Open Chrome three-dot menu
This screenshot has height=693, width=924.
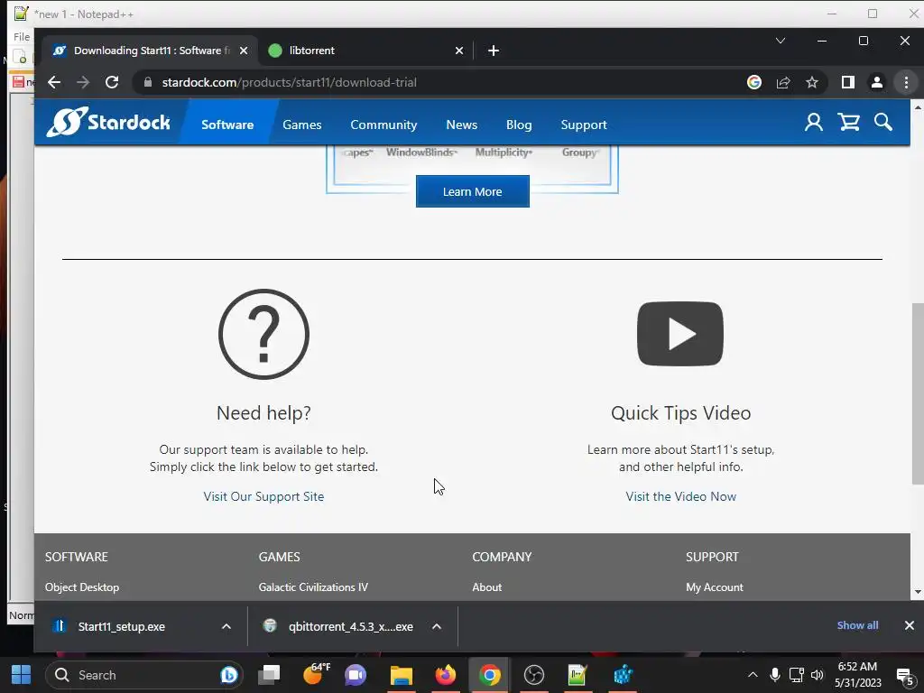[x=906, y=82]
